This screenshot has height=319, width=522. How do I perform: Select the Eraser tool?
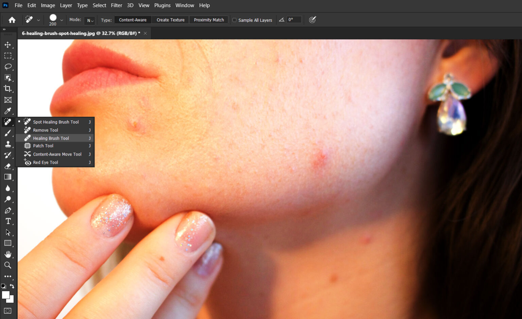[x=7, y=166]
